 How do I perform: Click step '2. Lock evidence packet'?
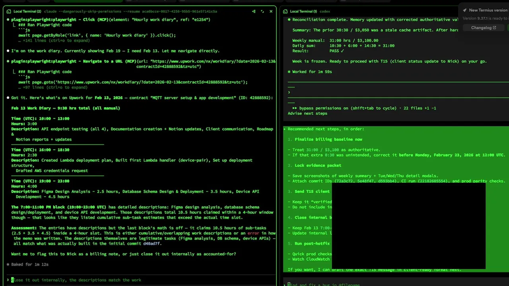point(315,166)
